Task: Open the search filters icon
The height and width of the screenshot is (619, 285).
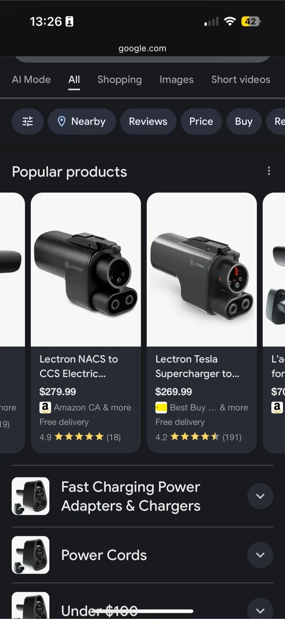Action: (27, 122)
